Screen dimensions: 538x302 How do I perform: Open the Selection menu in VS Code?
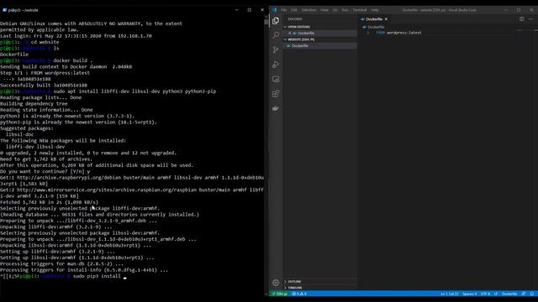tap(309, 10)
